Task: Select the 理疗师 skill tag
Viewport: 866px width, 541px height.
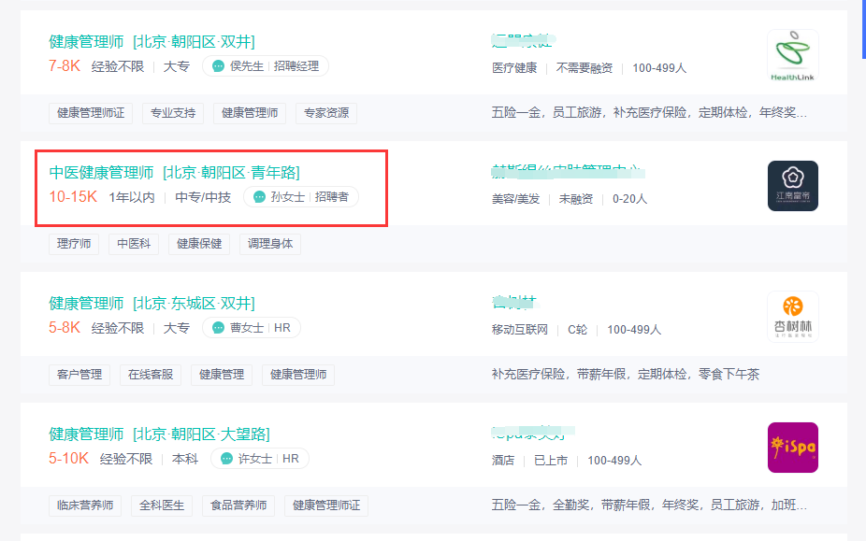Action: pyautogui.click(x=74, y=244)
